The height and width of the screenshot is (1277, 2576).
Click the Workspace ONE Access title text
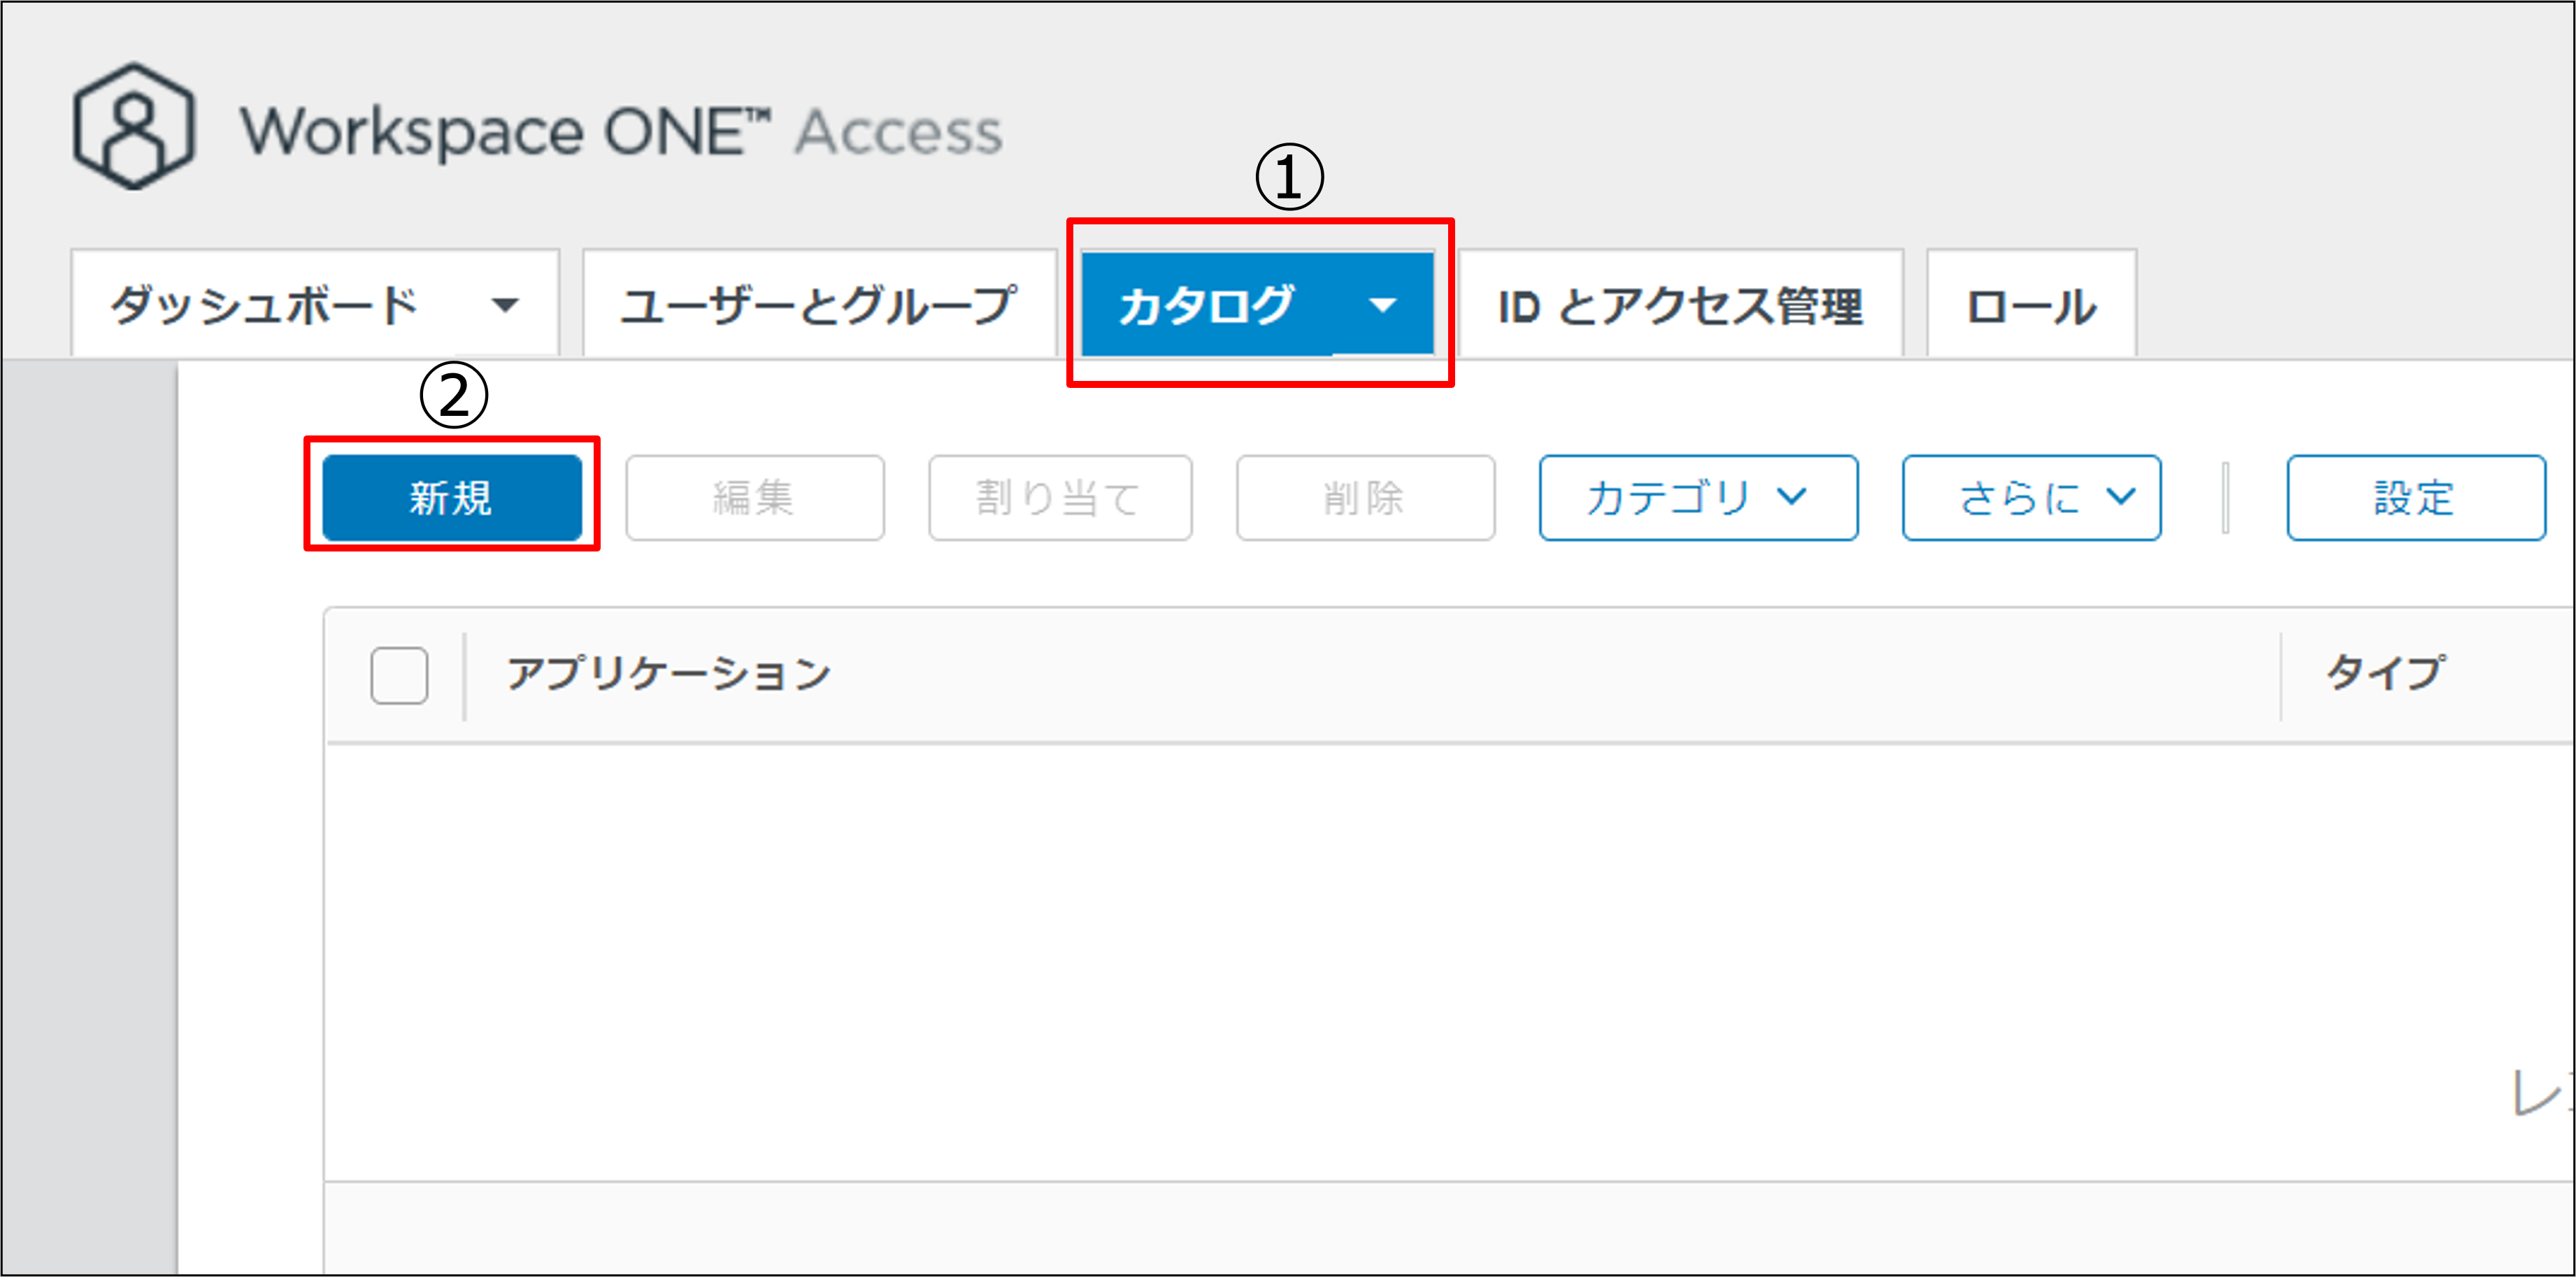pos(620,132)
